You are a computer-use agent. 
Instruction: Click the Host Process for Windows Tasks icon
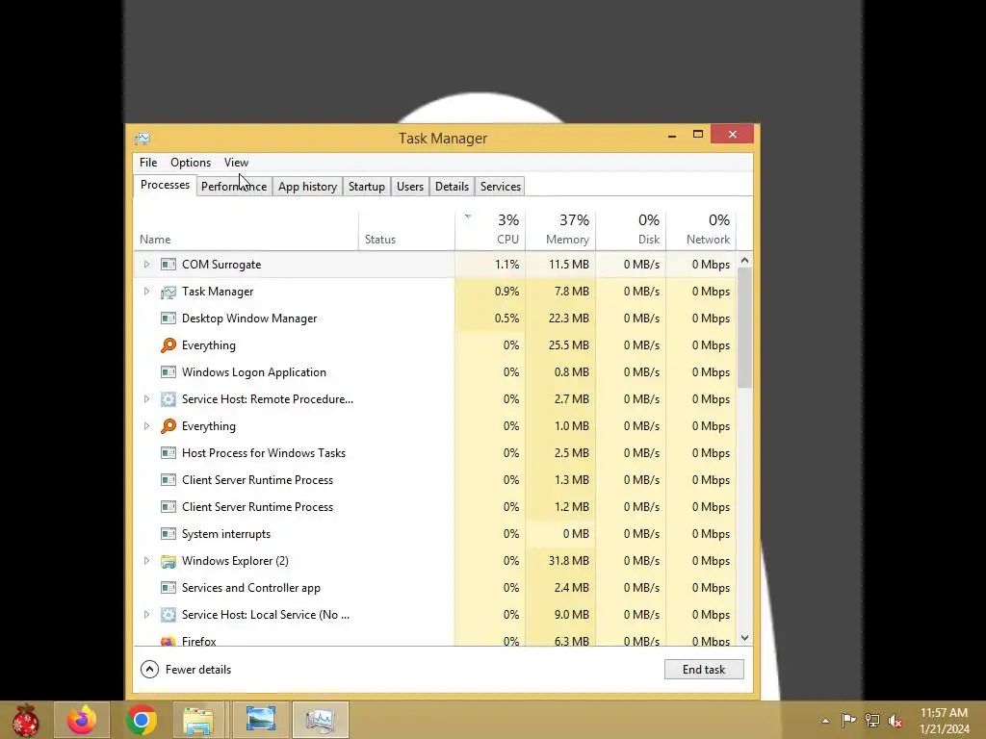168,453
